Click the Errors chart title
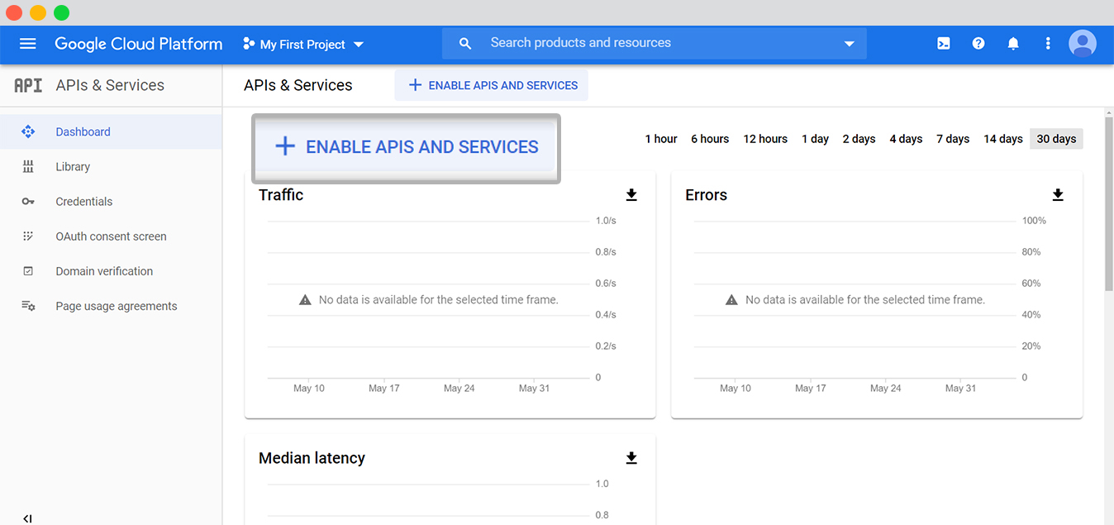 pos(707,195)
